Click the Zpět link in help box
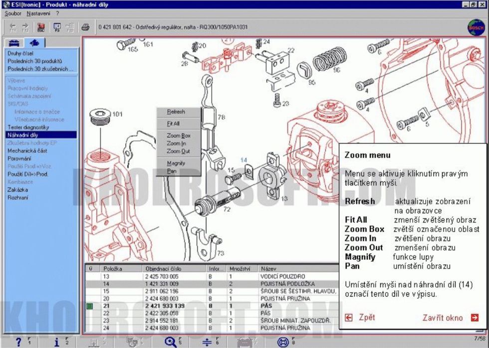The width and height of the screenshot is (489, 348). coord(367,318)
